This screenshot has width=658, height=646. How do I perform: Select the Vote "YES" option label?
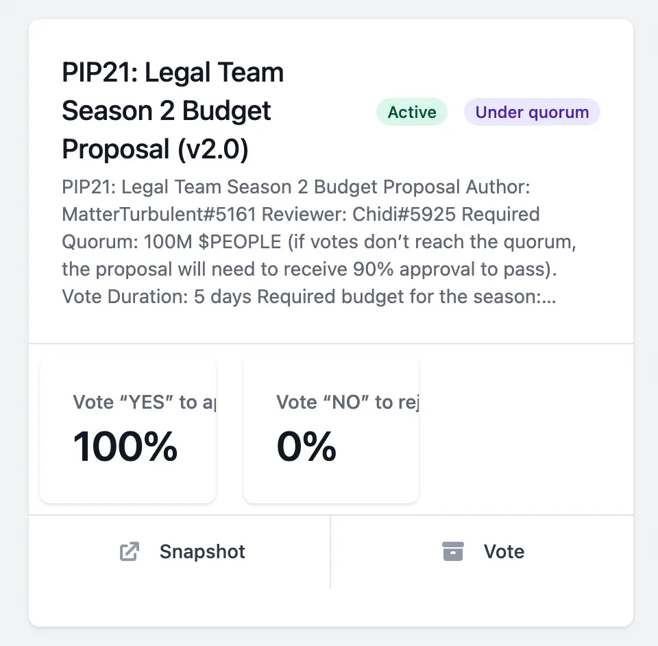click(144, 402)
